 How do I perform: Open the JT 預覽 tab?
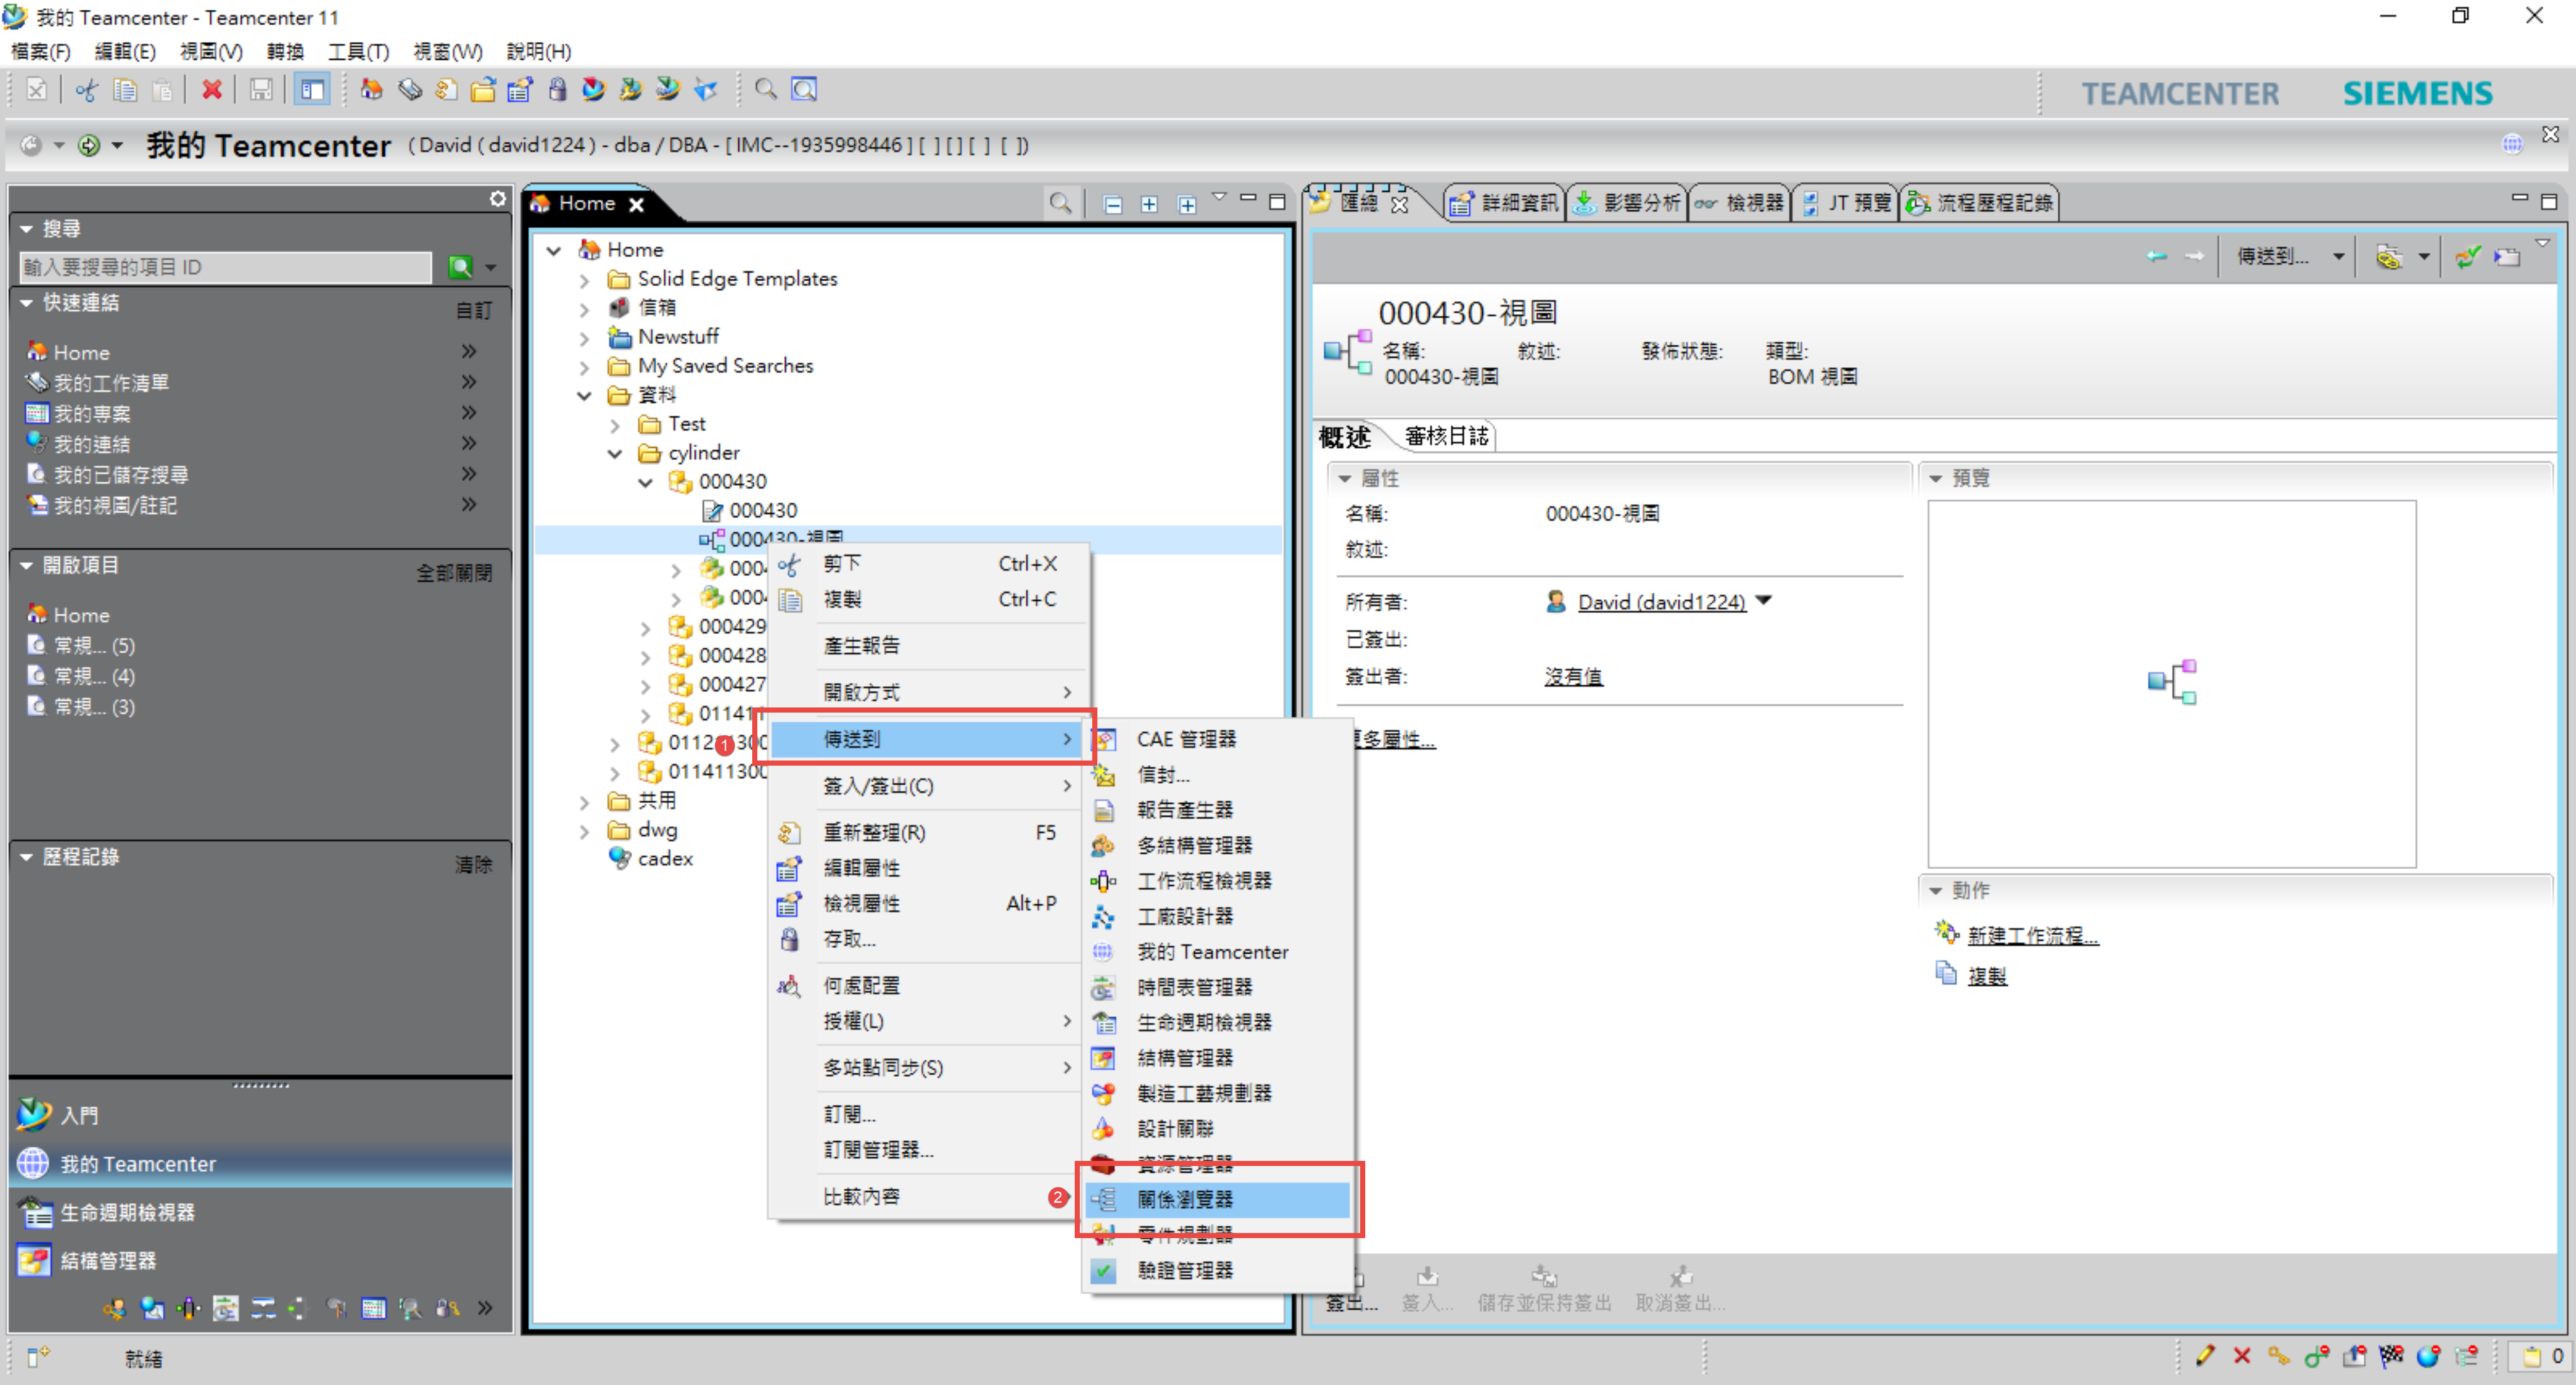pyautogui.click(x=1846, y=203)
